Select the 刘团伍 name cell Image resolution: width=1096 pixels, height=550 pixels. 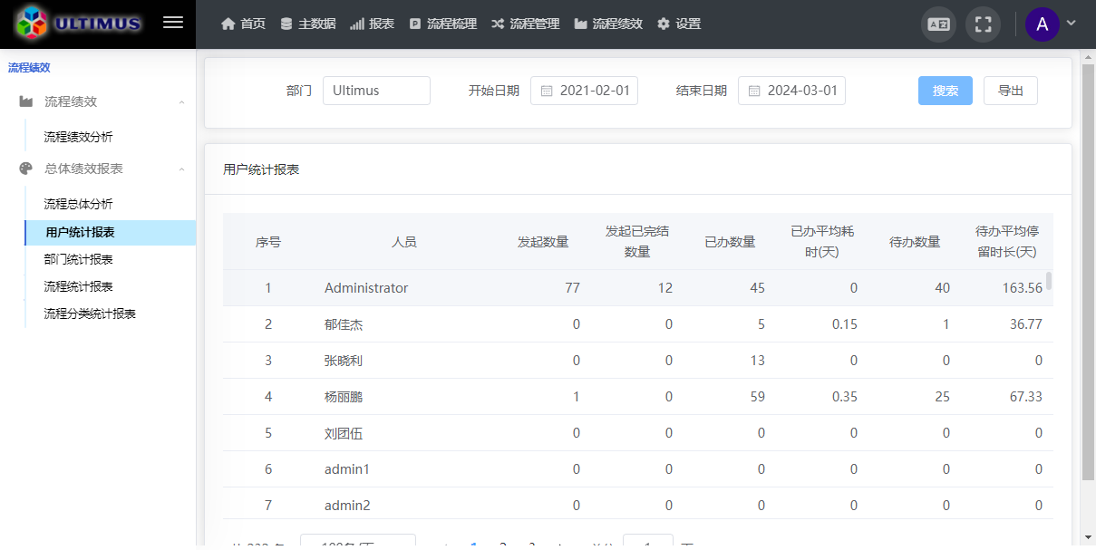coord(344,433)
